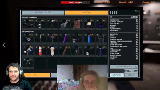This screenshot has height=90, width=160.
Task: Select the Соль list row
Action: click(x=124, y=48)
